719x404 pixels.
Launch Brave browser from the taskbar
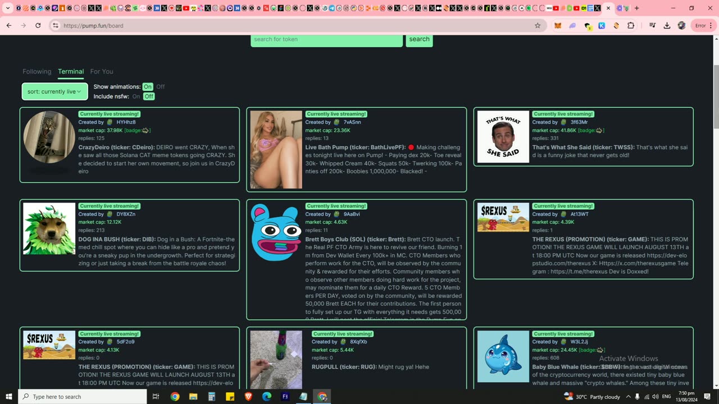[248, 397]
